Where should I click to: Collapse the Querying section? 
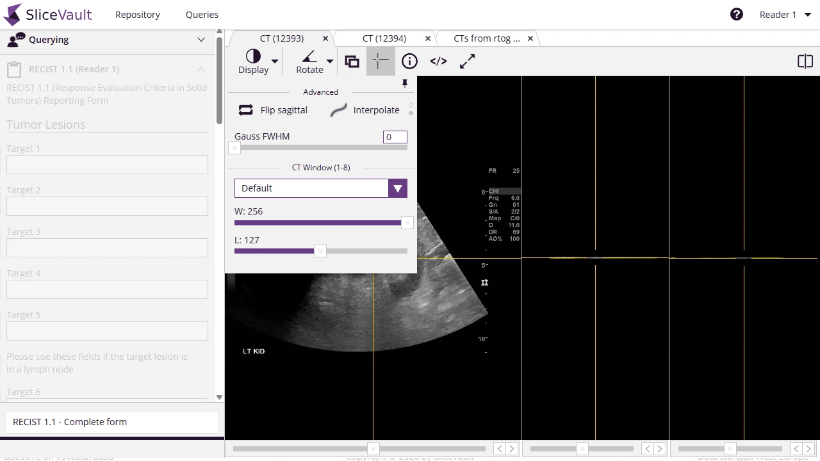coord(201,40)
